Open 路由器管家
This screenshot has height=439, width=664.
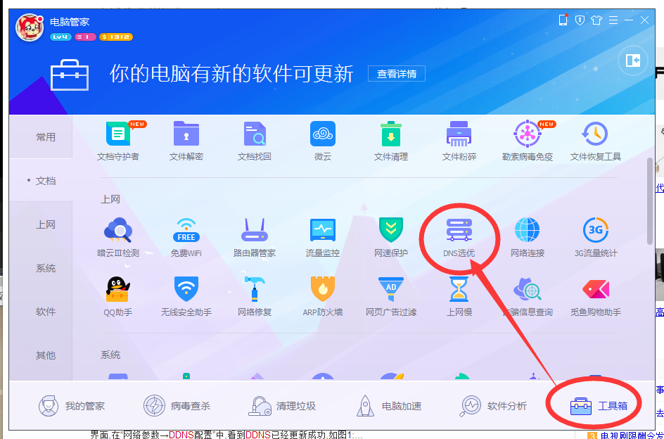click(255, 237)
